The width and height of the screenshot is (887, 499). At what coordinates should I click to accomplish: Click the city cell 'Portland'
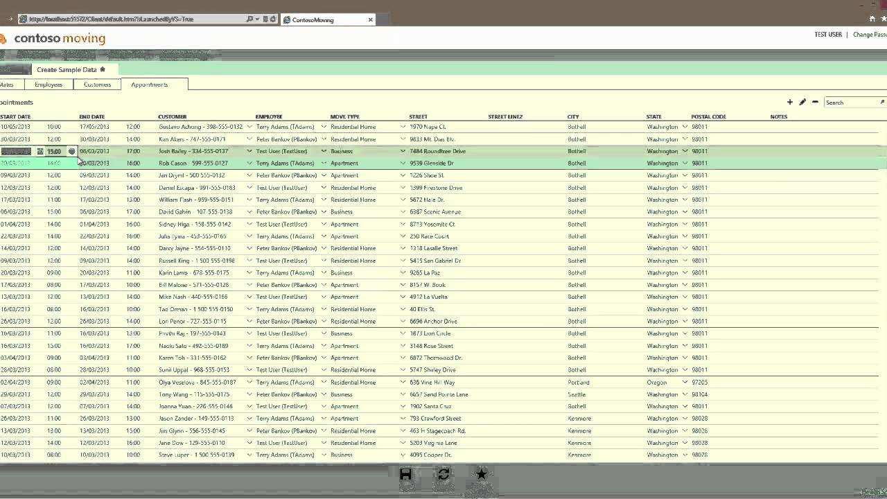tap(579, 382)
